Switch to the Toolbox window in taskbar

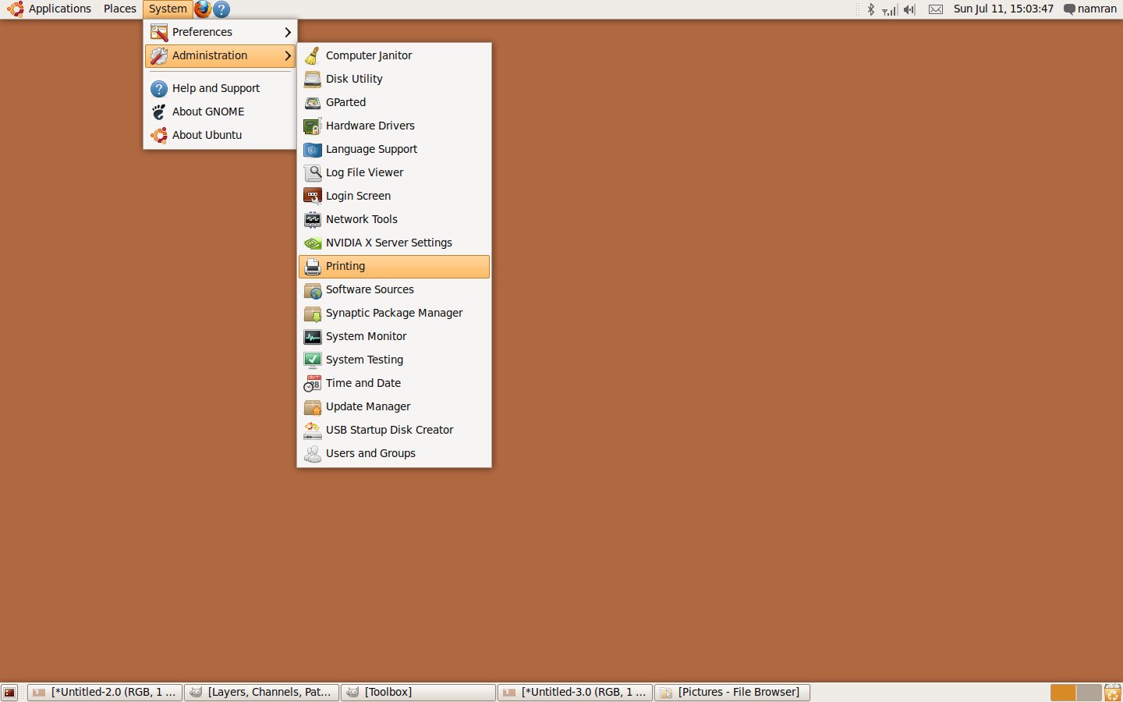pos(418,692)
